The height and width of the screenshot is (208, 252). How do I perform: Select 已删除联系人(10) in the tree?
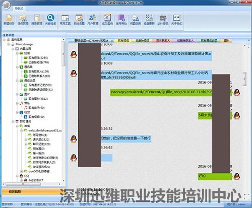(39, 76)
